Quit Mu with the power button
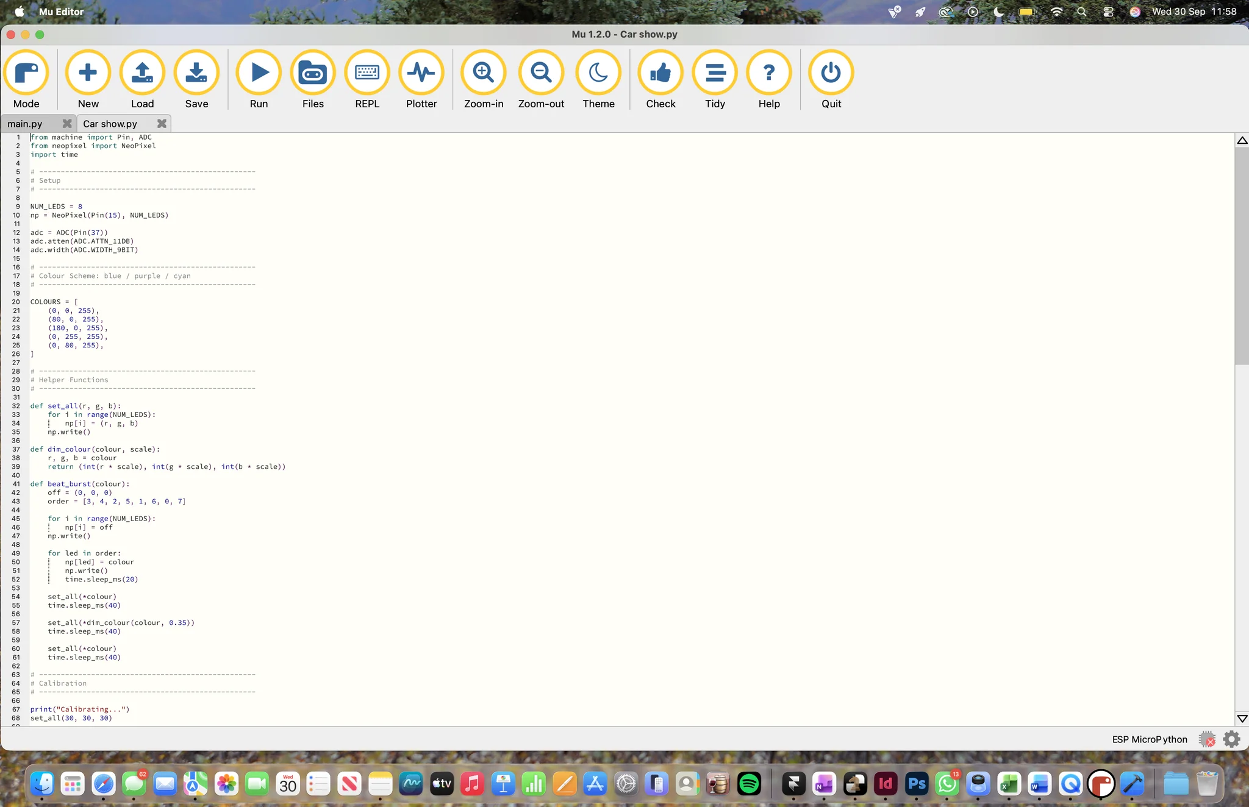Image resolution: width=1249 pixels, height=807 pixels. click(x=831, y=79)
